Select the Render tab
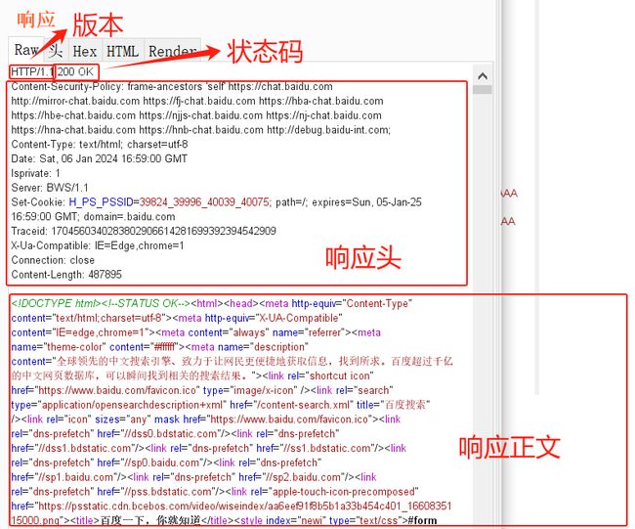 tap(173, 51)
